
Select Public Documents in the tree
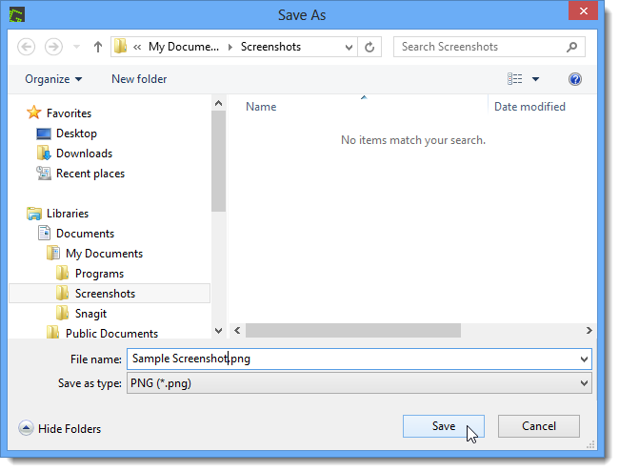click(111, 333)
